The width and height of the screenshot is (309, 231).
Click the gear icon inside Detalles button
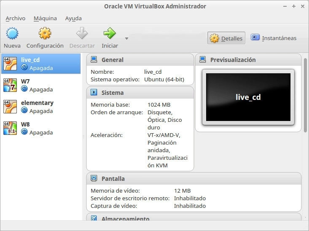pyautogui.click(x=215, y=38)
